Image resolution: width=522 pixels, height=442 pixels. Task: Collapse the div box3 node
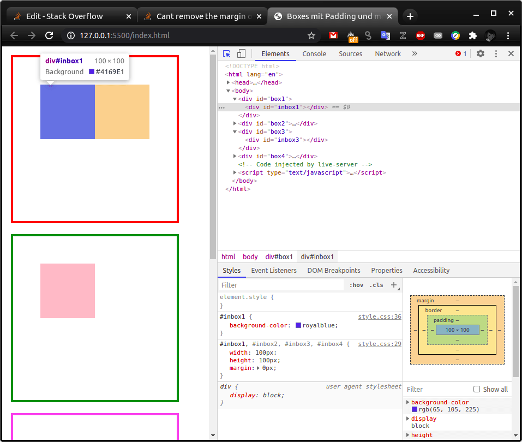[x=235, y=132]
